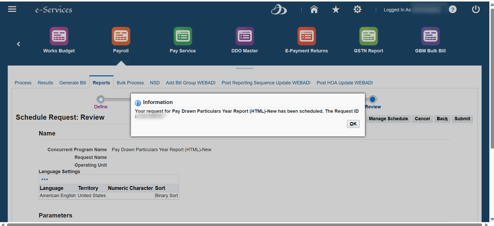Switch to the Bulk Process tab
Image resolution: width=494 pixels, height=226 pixels.
[x=130, y=83]
